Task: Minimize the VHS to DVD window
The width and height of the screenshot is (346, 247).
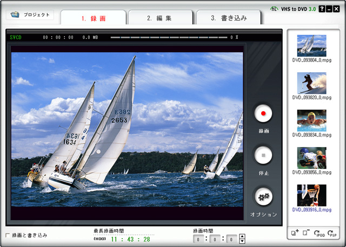Action: 329,9
